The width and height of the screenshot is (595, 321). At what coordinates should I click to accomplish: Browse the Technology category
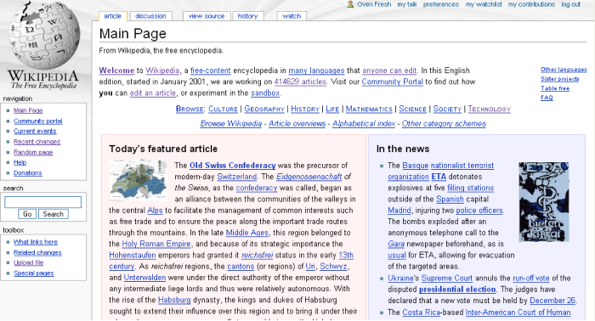click(489, 110)
